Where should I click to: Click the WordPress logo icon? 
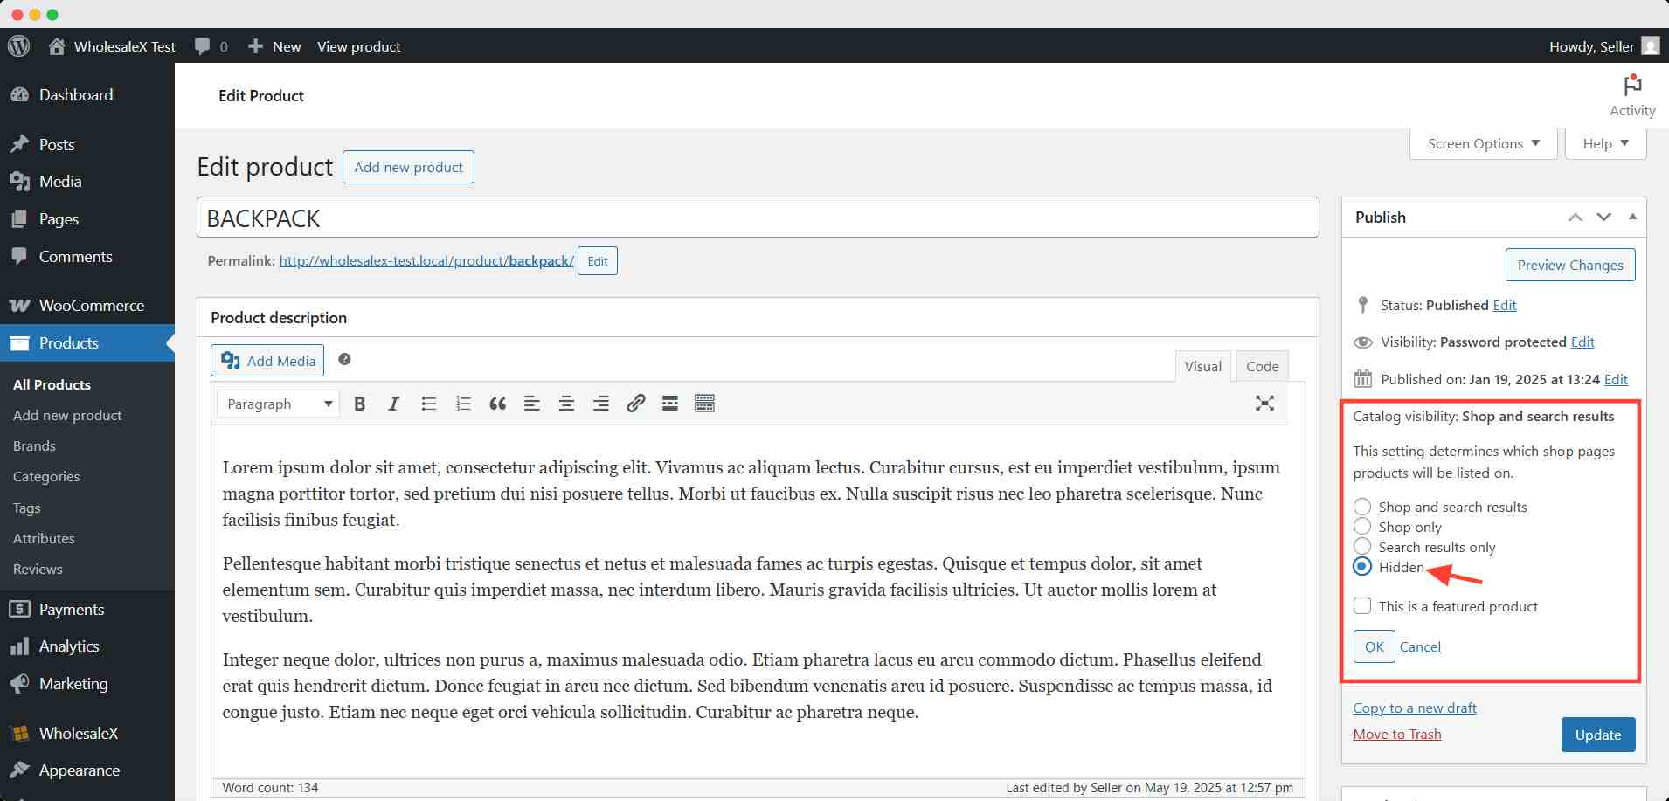point(19,46)
